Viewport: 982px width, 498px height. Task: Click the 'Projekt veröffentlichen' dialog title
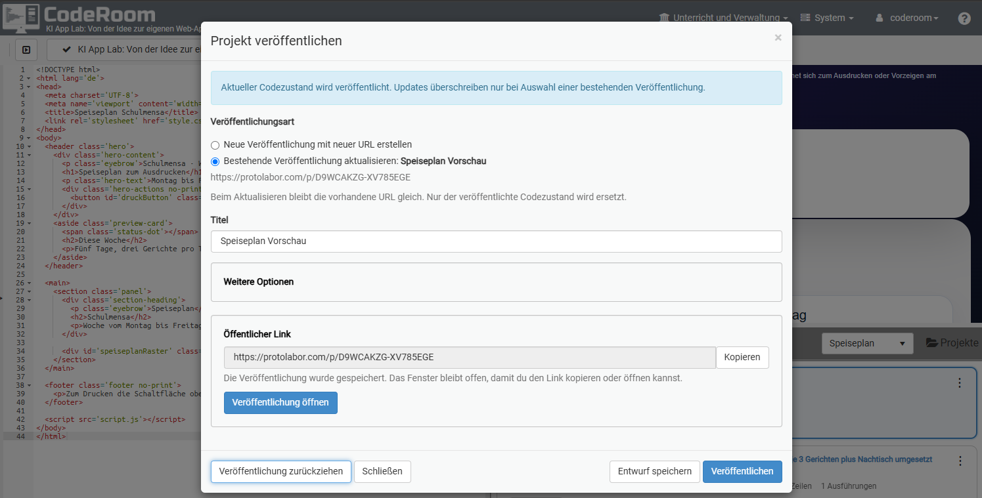pos(277,41)
